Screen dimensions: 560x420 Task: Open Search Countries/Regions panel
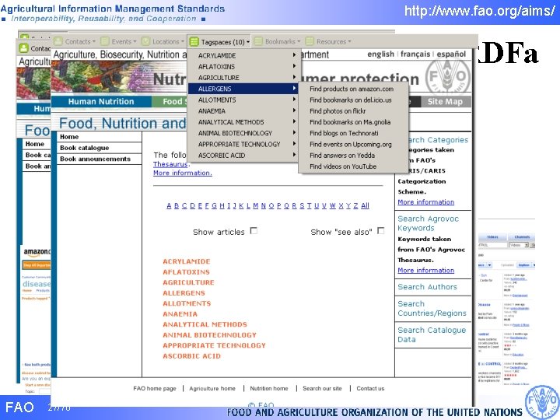coord(432,308)
